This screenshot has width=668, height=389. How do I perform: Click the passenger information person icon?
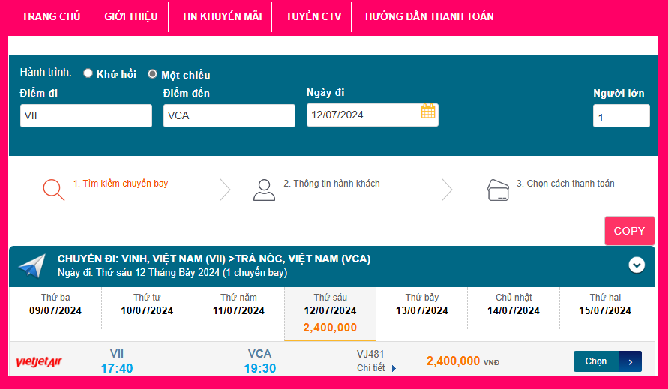[x=264, y=190]
